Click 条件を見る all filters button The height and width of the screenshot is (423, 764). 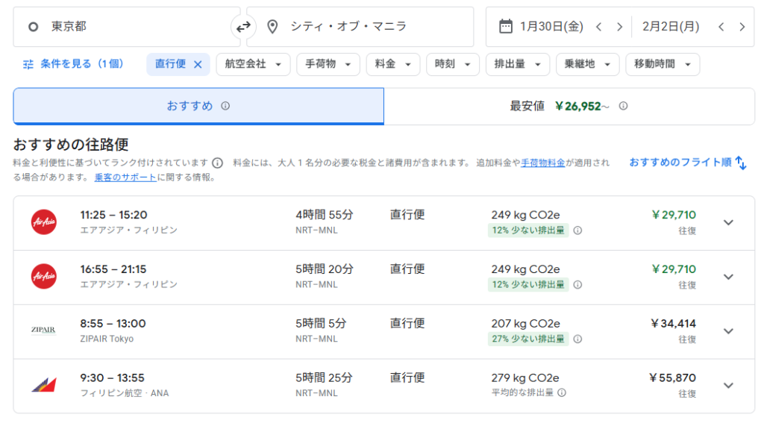[73, 64]
